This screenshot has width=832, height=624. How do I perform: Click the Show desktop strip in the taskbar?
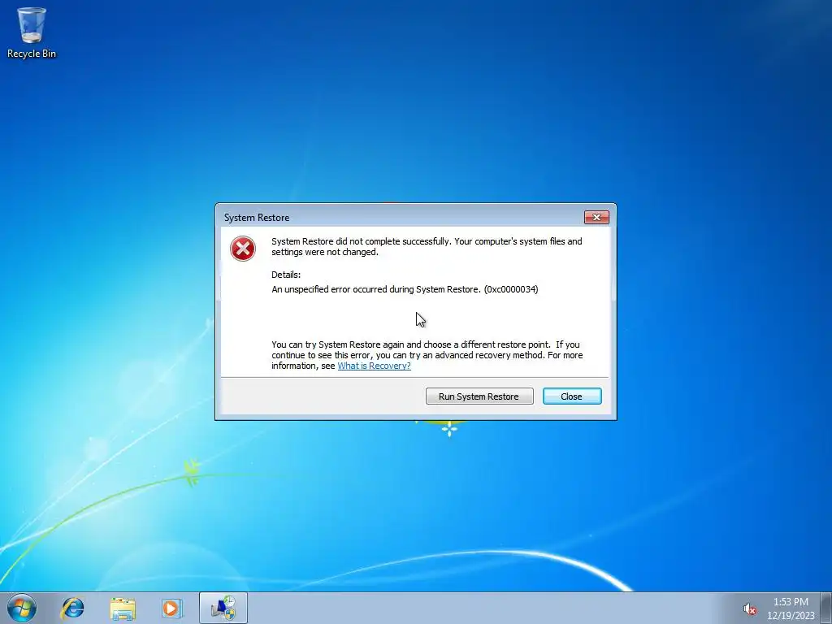tap(826, 608)
